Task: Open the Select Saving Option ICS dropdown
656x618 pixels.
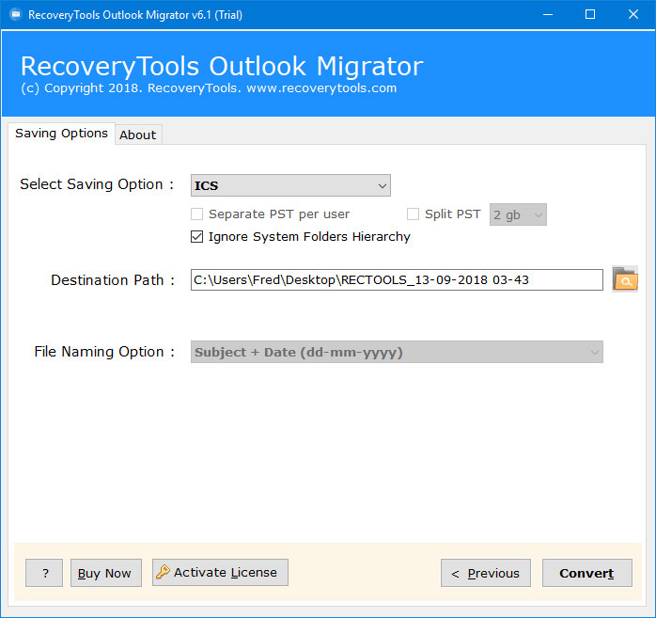Action: pos(290,185)
